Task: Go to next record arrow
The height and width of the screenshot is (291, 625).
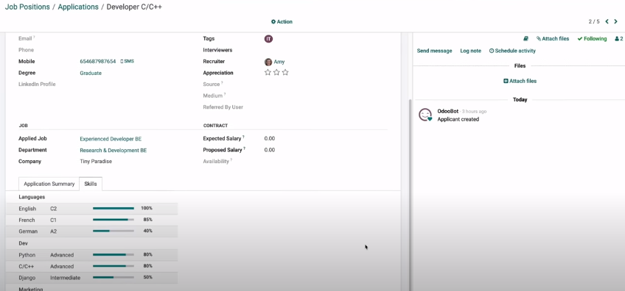Action: 616,21
